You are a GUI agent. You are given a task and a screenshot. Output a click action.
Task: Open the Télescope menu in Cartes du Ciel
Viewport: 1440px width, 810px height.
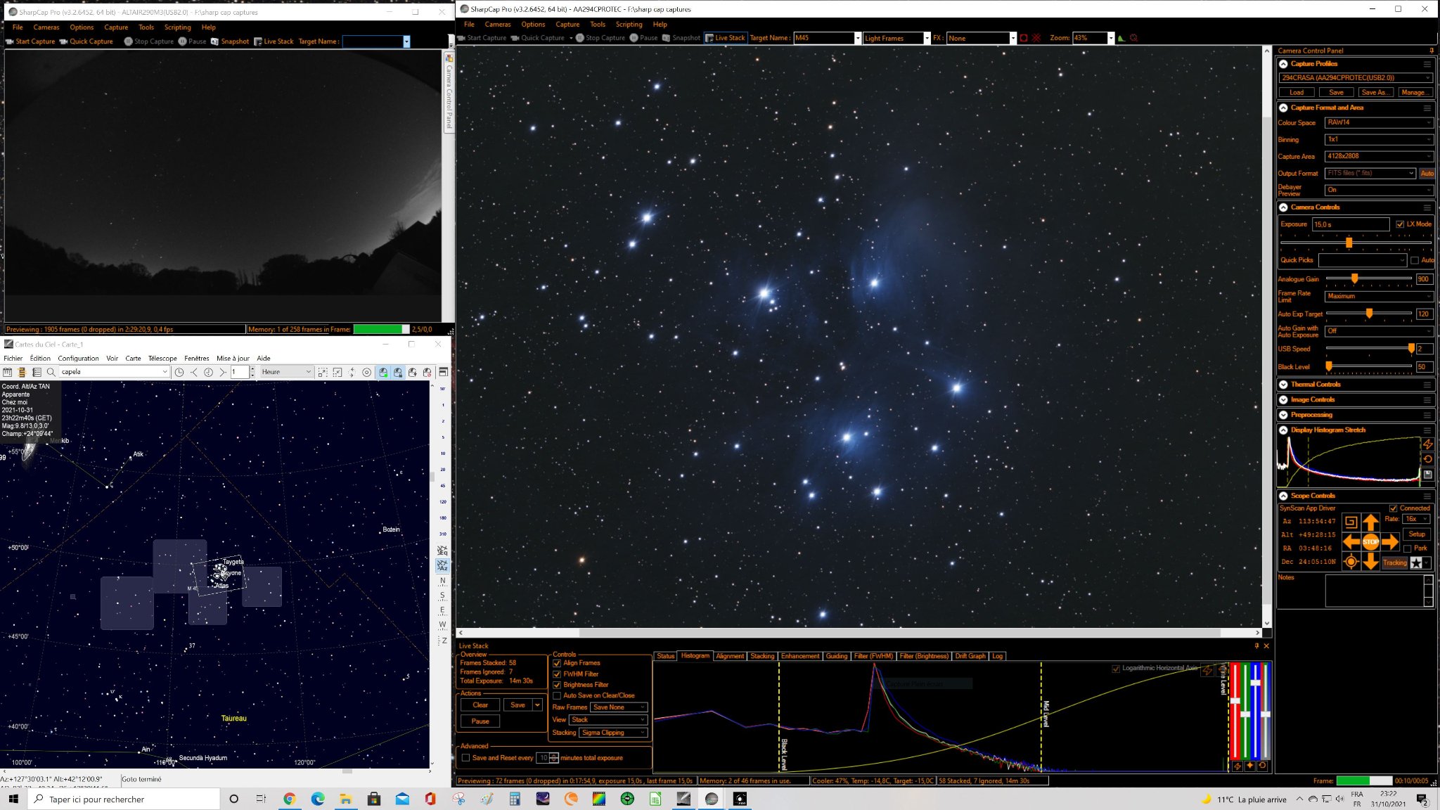coord(162,359)
